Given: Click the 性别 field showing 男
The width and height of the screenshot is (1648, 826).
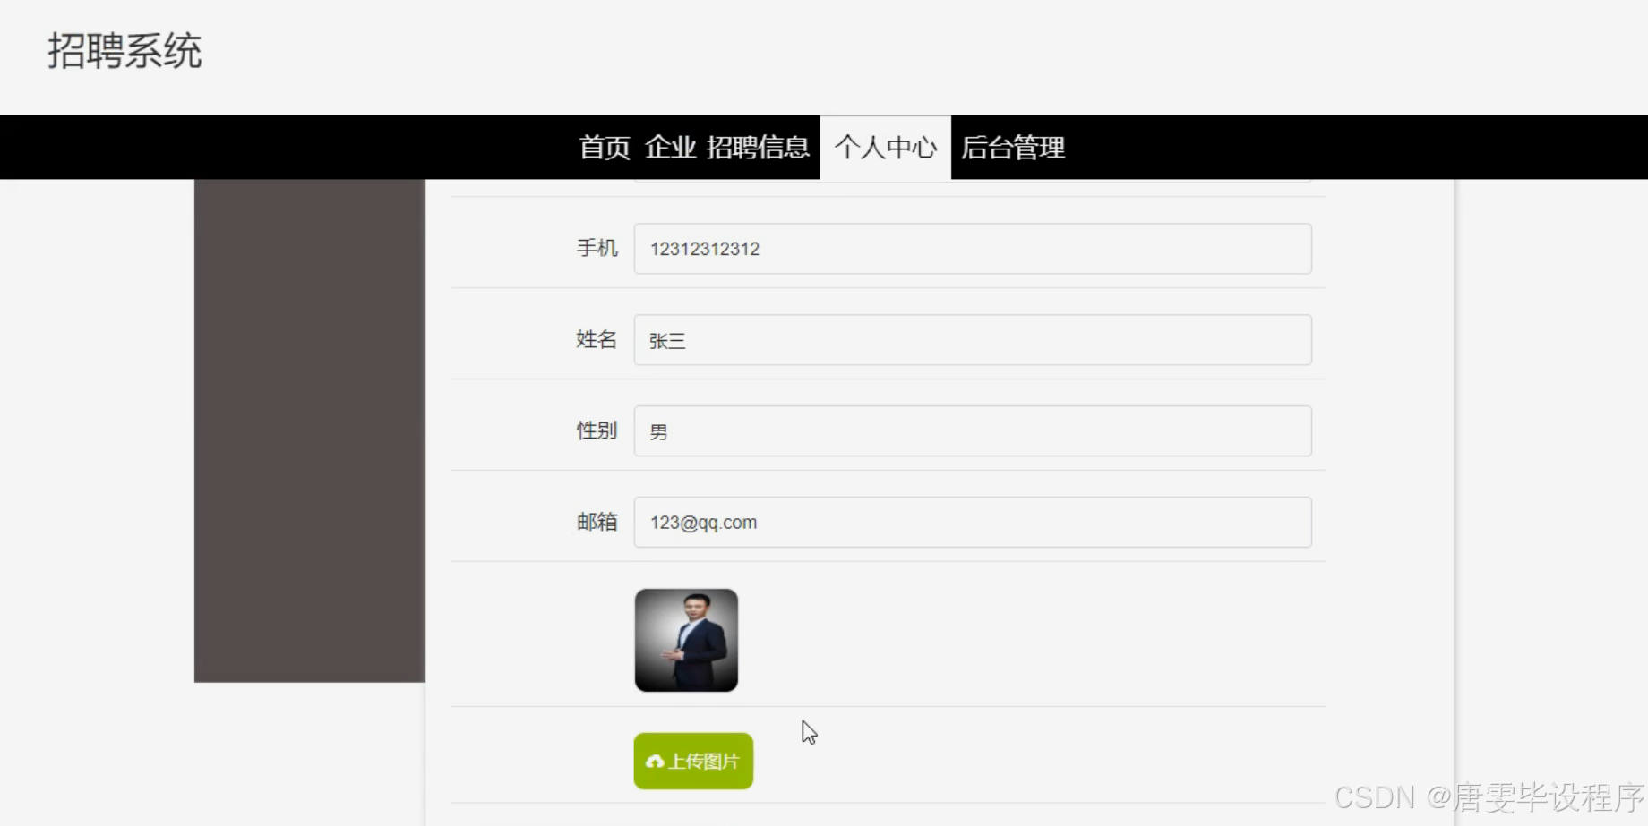Looking at the screenshot, I should point(973,431).
